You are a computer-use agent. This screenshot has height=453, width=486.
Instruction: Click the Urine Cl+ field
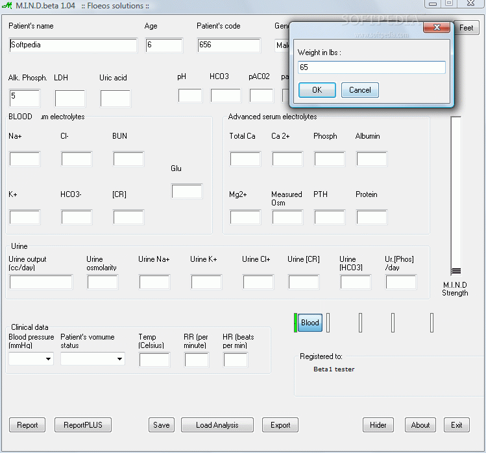pyautogui.click(x=258, y=282)
